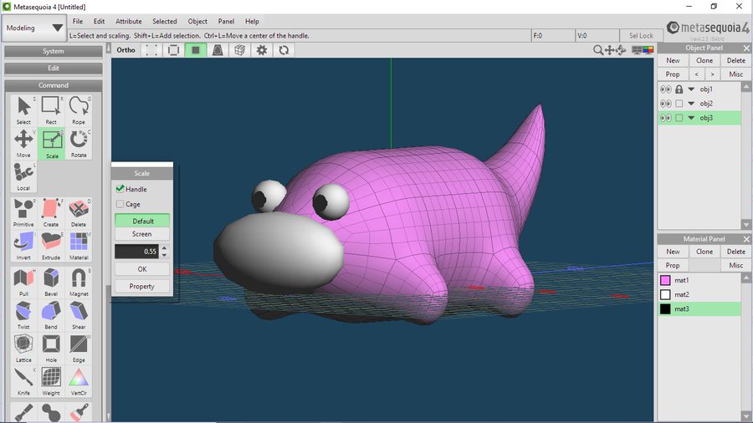753x423 pixels.
Task: Open the File menu
Action: pyautogui.click(x=77, y=21)
